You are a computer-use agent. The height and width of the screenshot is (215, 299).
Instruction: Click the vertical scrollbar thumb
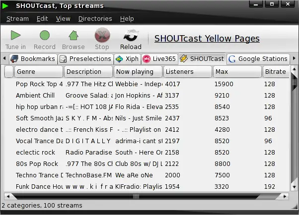[x=294, y=82]
